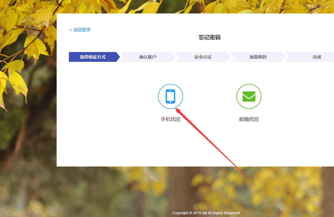The width and height of the screenshot is (334, 217).
Task: Click the blank space between phone and email icons
Action: point(210,96)
